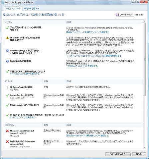
Task: Click the scrollbar up arrow
Action: (x=144, y=21)
